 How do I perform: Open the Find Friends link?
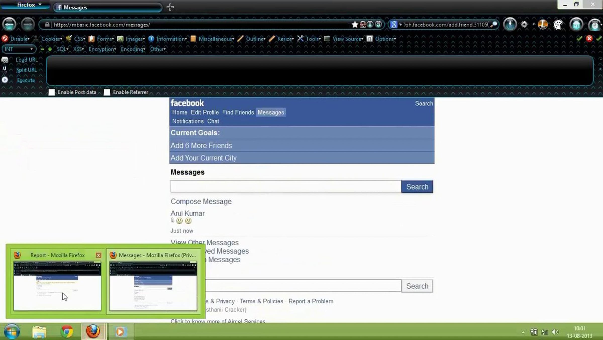point(238,112)
